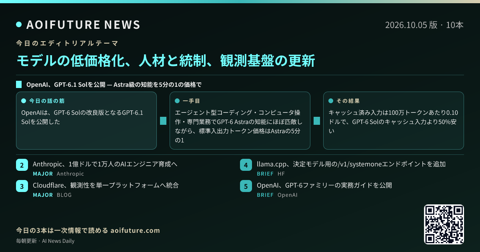Click the QR code image
The image size is (480, 252).
pyautogui.click(x=444, y=224)
